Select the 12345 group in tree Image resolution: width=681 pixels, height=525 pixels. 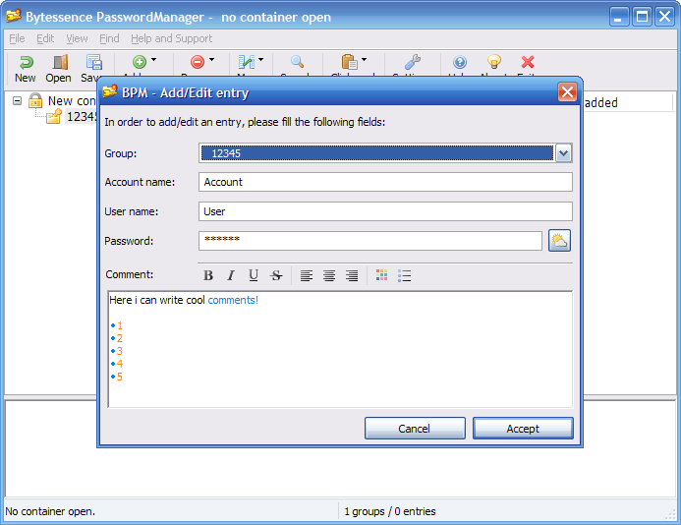[82, 116]
